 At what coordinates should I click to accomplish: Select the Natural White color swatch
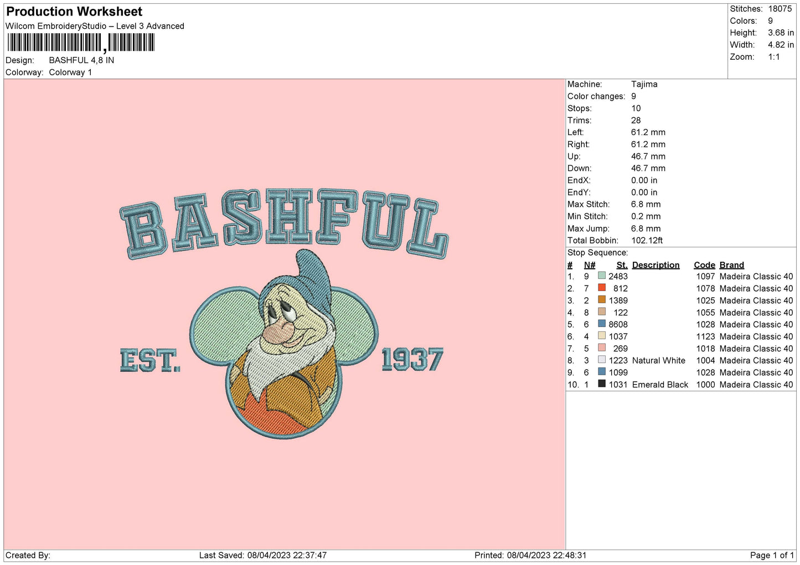601,360
